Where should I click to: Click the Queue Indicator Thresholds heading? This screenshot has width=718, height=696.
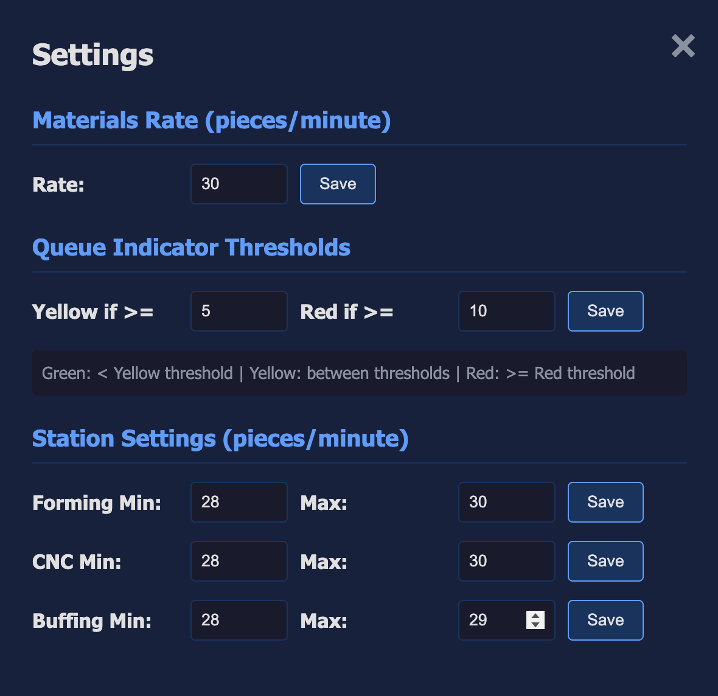[x=191, y=248]
